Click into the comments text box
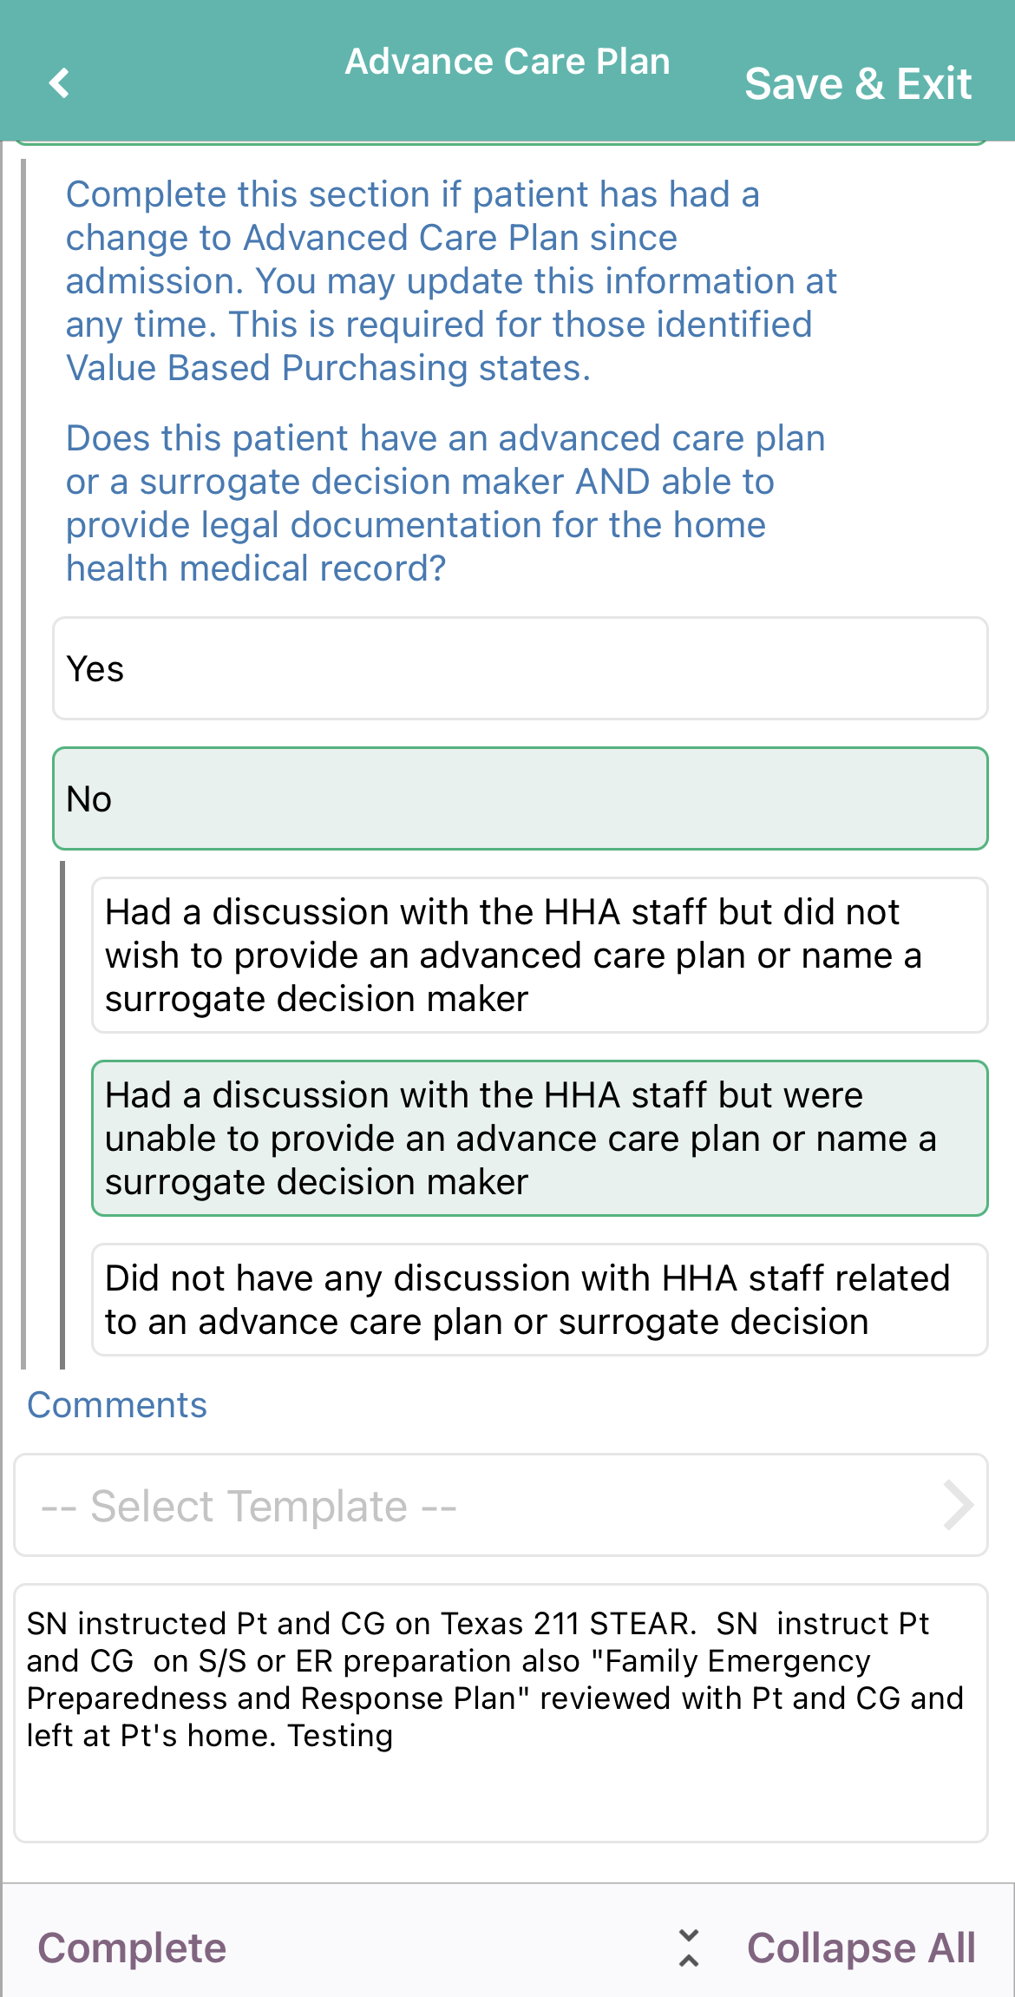The image size is (1015, 1997). pyautogui.click(x=501, y=1713)
